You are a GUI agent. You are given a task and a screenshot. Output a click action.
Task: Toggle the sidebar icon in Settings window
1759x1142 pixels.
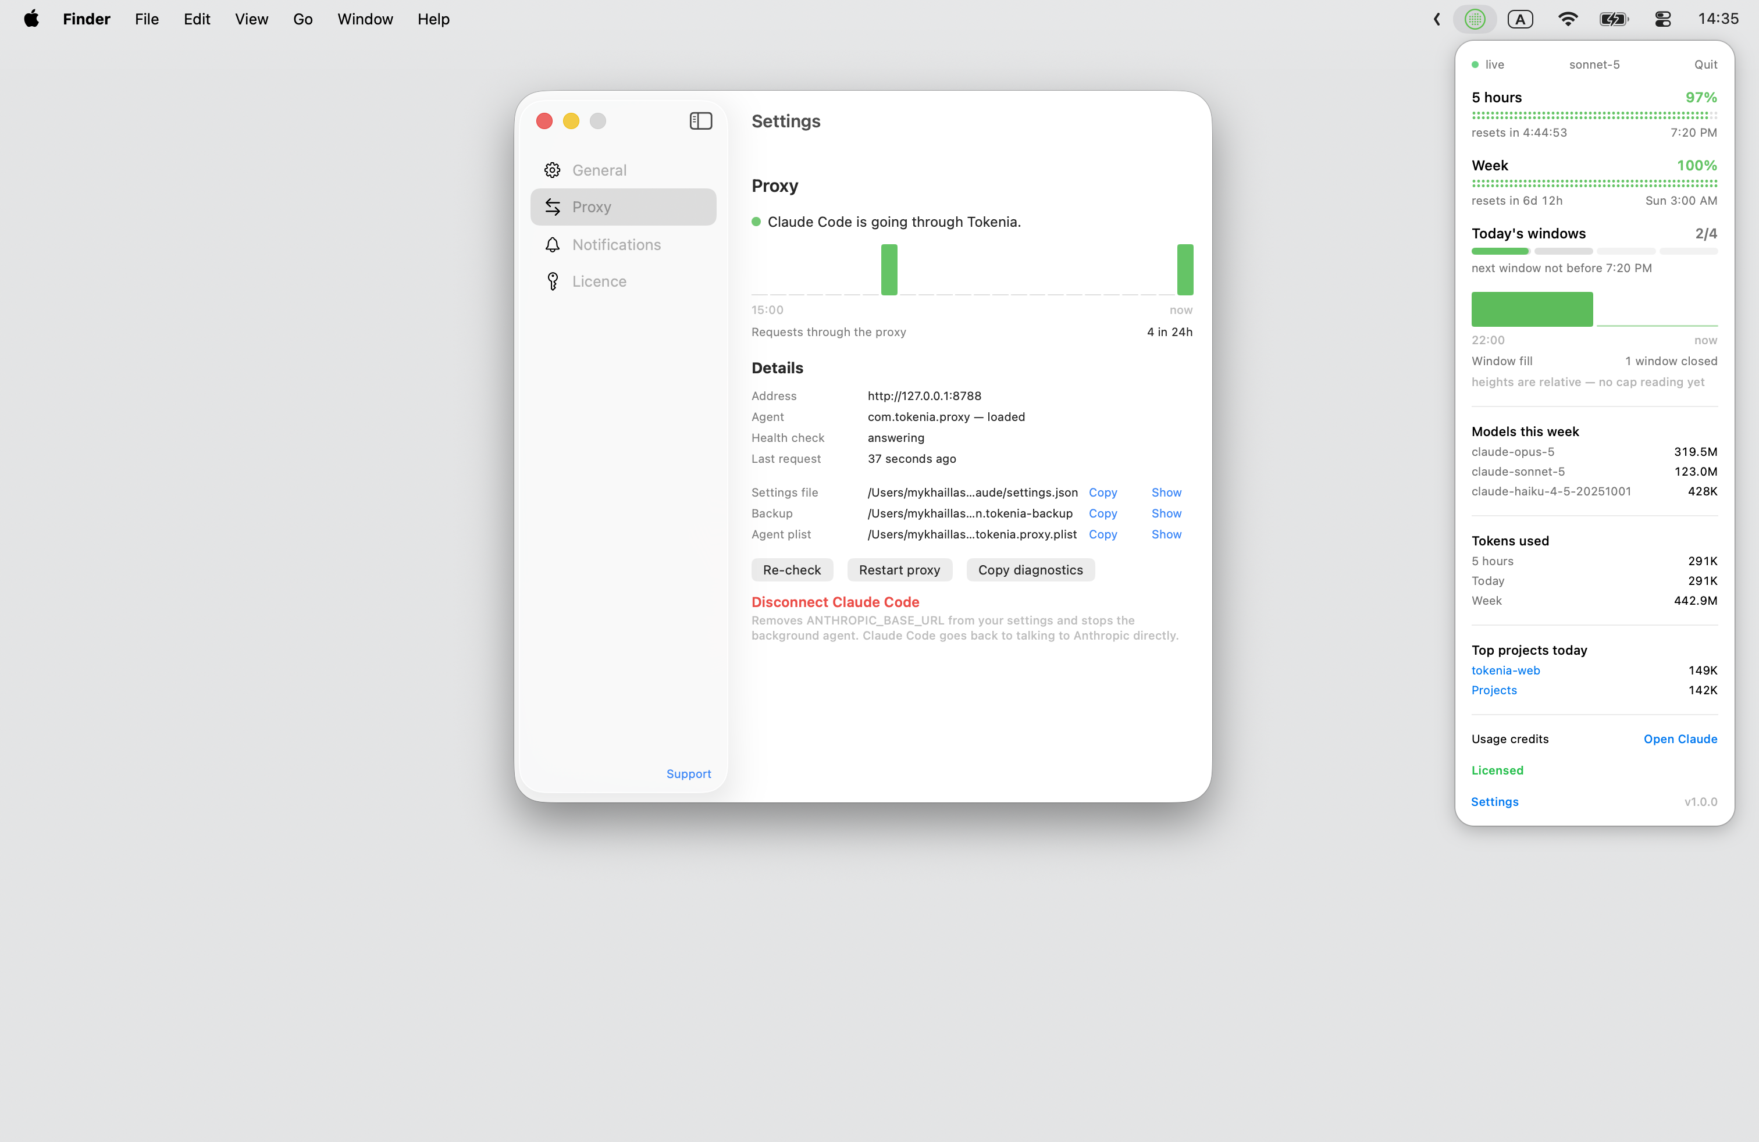tap(701, 121)
